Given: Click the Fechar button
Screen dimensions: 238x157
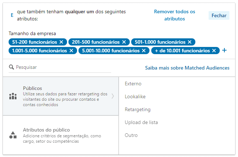Looking at the screenshot, I should (x=219, y=15).
